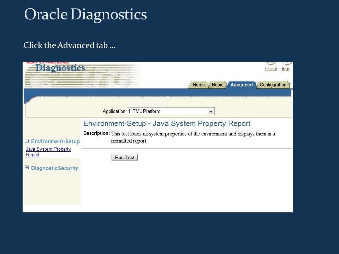Click the plus box beside DiagnosticSecurity

tap(27, 167)
